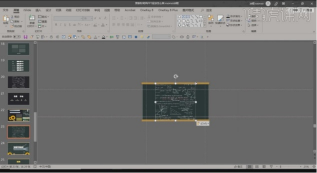Open the quick toolbar combo box
This screenshot has width=317, height=173.
click(x=161, y=37)
